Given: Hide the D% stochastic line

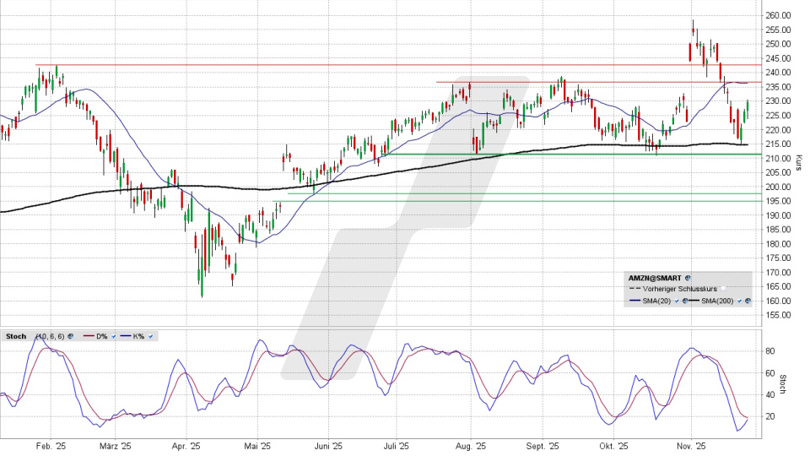Looking at the screenshot, I should [x=113, y=336].
